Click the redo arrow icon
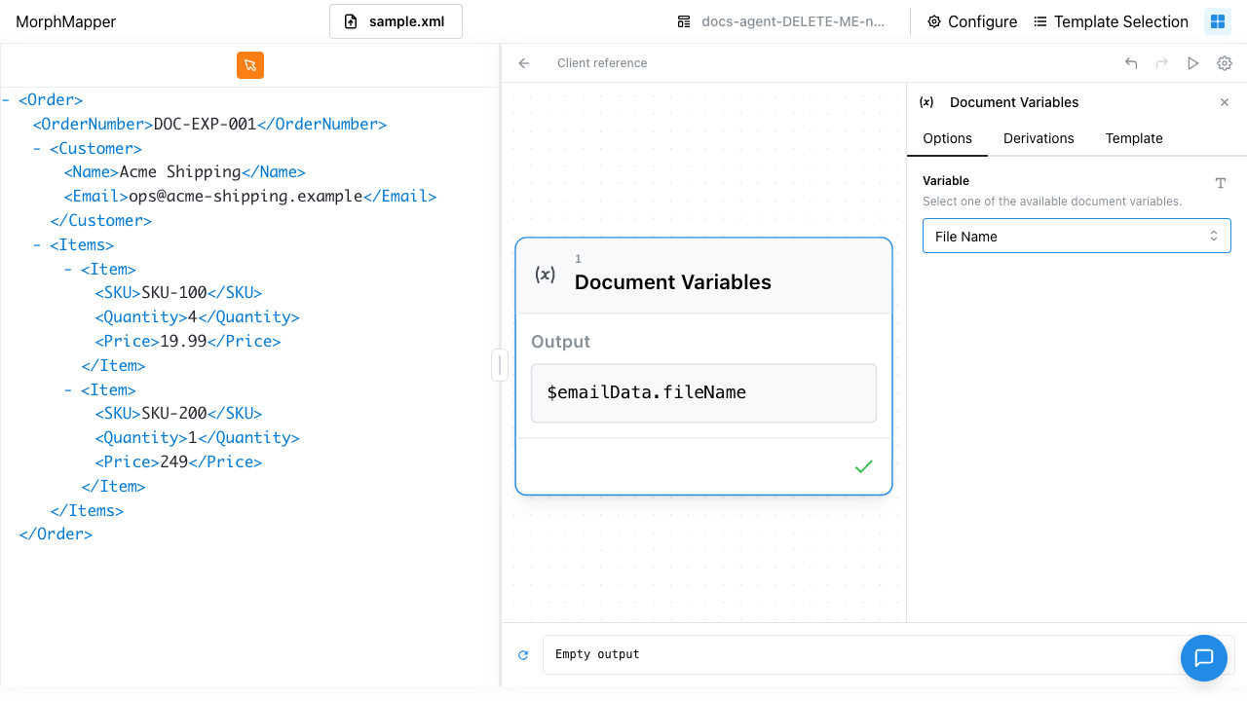Viewport: 1247px width, 701px height. (1161, 63)
